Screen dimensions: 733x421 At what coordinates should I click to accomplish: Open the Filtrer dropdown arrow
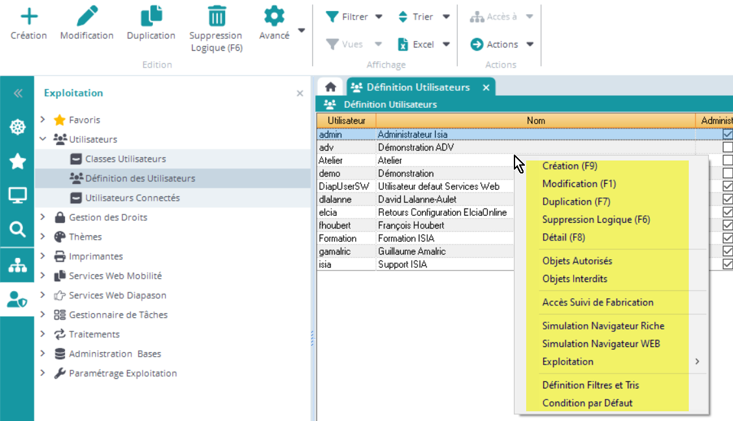click(x=379, y=17)
